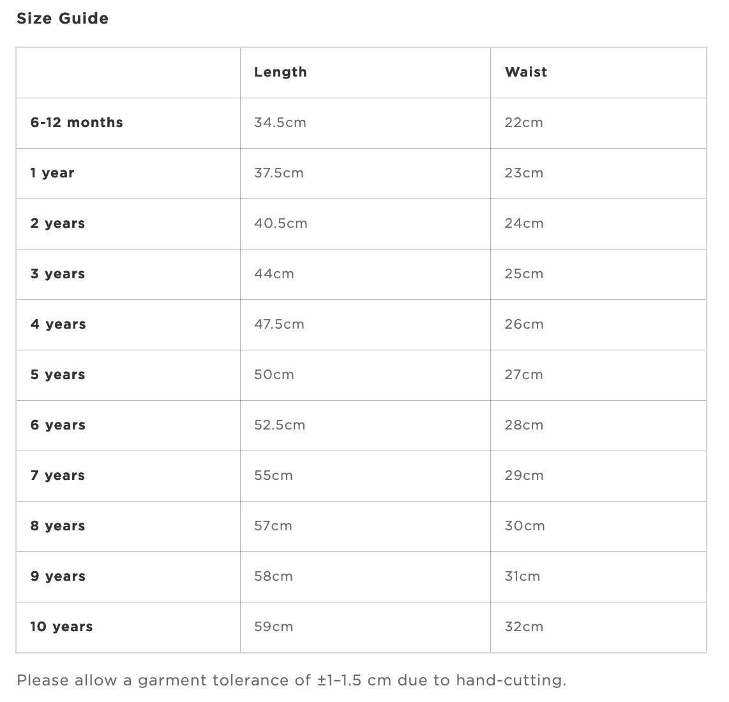Click the 30cm waist value

pyautogui.click(x=525, y=526)
